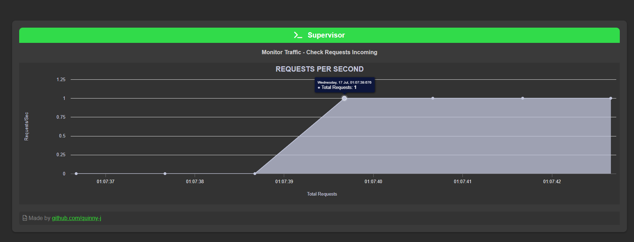Image resolution: width=634 pixels, height=242 pixels.
Task: Click the 0.25 y-axis label
Action: 61,154
